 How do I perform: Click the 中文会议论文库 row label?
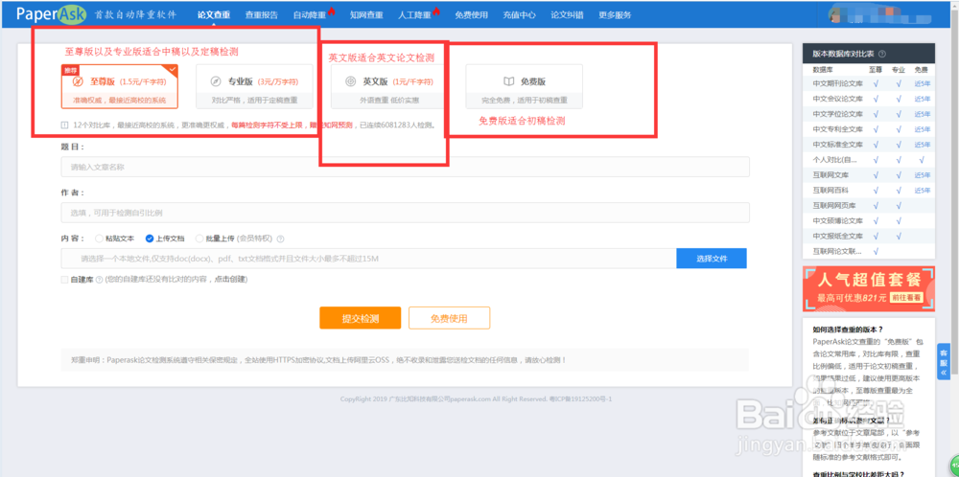pyautogui.click(x=837, y=99)
